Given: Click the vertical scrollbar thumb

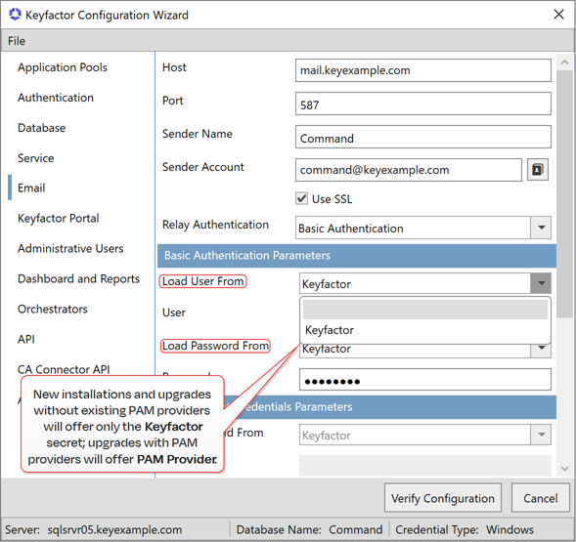Looking at the screenshot, I should point(564,193).
